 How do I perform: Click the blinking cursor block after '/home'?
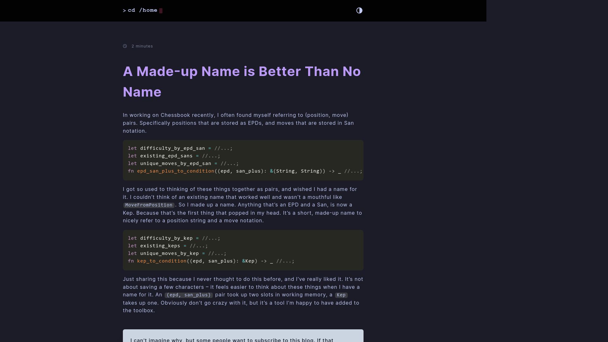(x=161, y=11)
